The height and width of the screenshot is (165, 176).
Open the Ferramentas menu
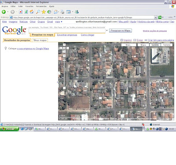click(x=41, y=7)
